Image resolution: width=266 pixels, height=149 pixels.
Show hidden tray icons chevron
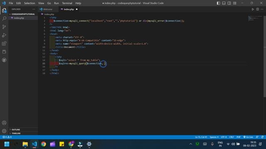191,144
